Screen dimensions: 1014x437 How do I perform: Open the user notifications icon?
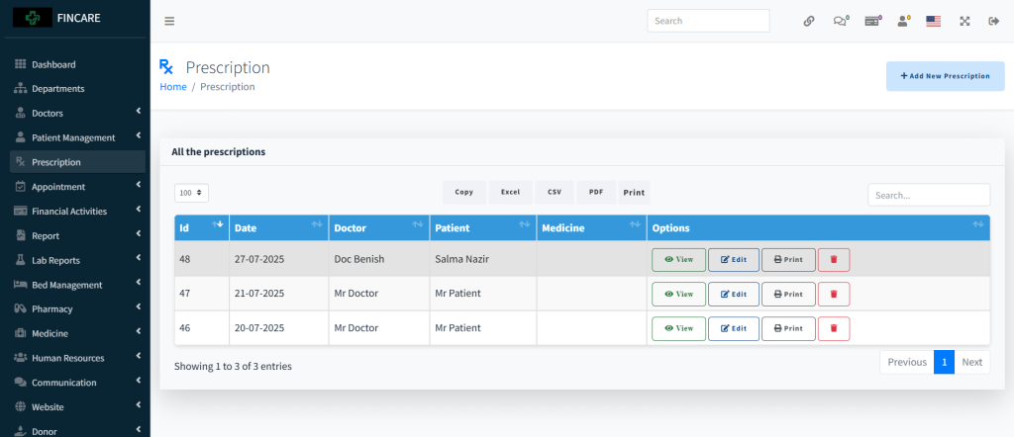(x=903, y=21)
